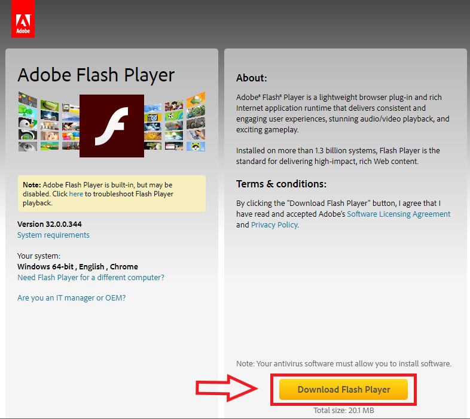This screenshot has height=419, width=470.
Task: Click the 'Version 32.0.0.344' text
Action: click(50, 224)
